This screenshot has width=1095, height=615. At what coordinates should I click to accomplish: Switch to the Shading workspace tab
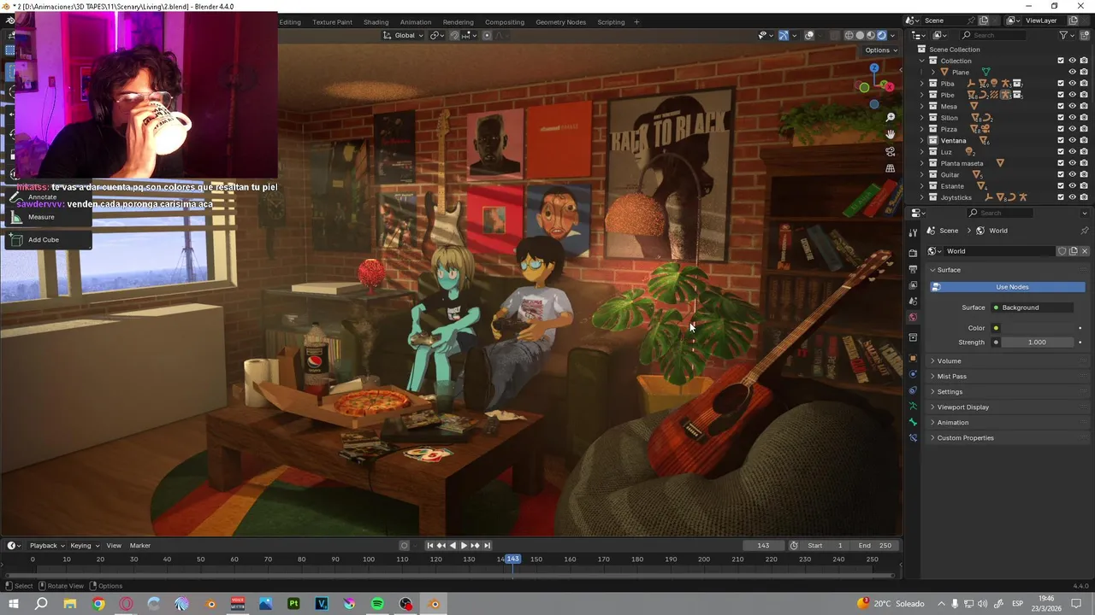pyautogui.click(x=376, y=22)
